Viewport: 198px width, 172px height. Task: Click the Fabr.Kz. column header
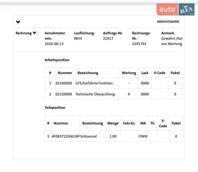129,123
